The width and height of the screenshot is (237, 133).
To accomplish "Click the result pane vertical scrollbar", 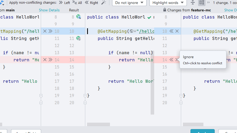I will 152,82.
